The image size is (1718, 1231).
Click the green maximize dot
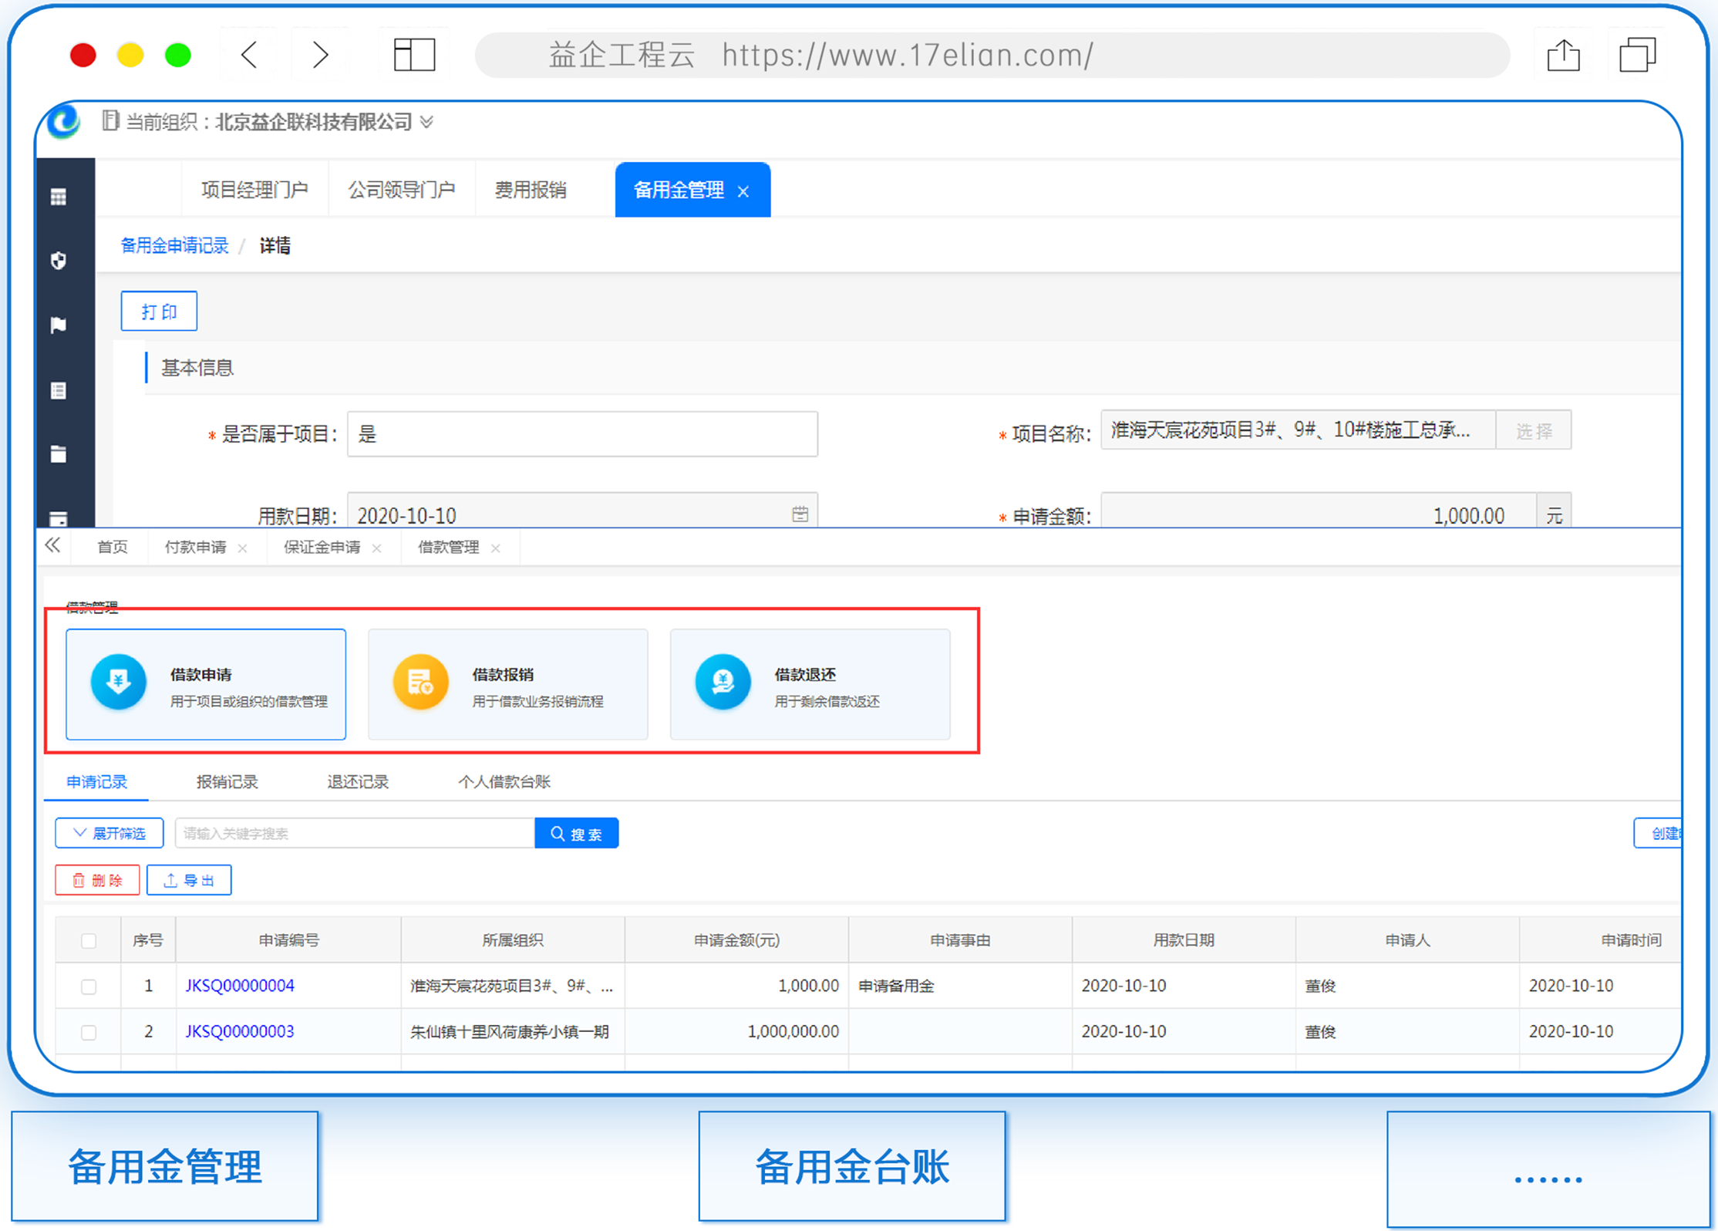pyautogui.click(x=178, y=56)
